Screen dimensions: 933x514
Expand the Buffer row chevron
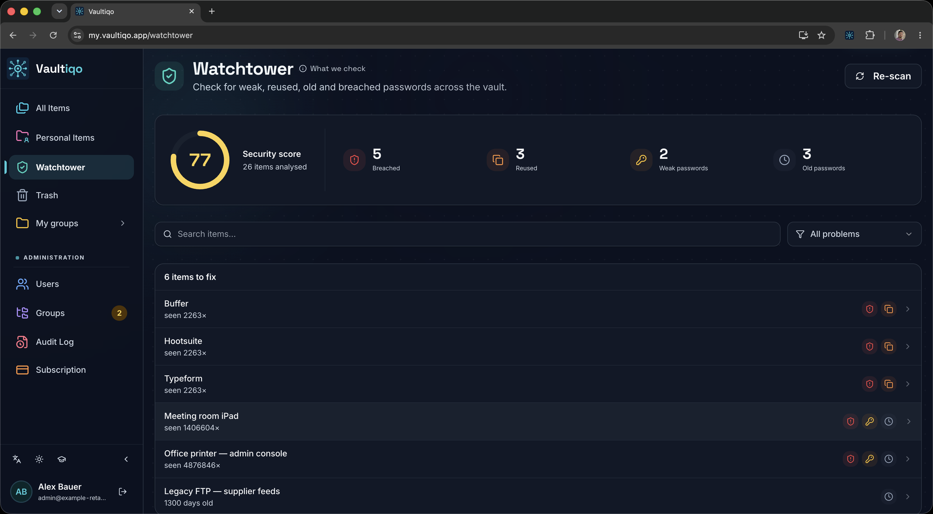908,309
